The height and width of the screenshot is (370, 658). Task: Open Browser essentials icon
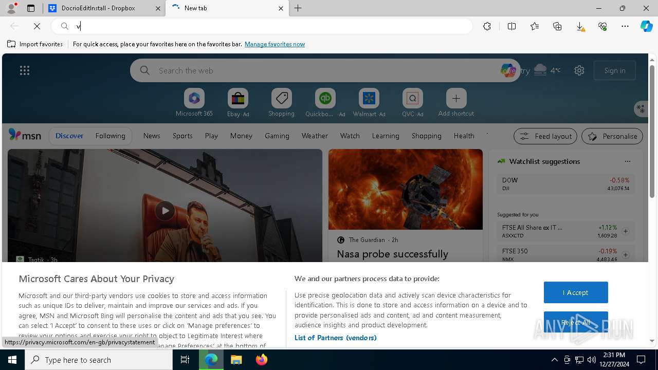click(602, 26)
